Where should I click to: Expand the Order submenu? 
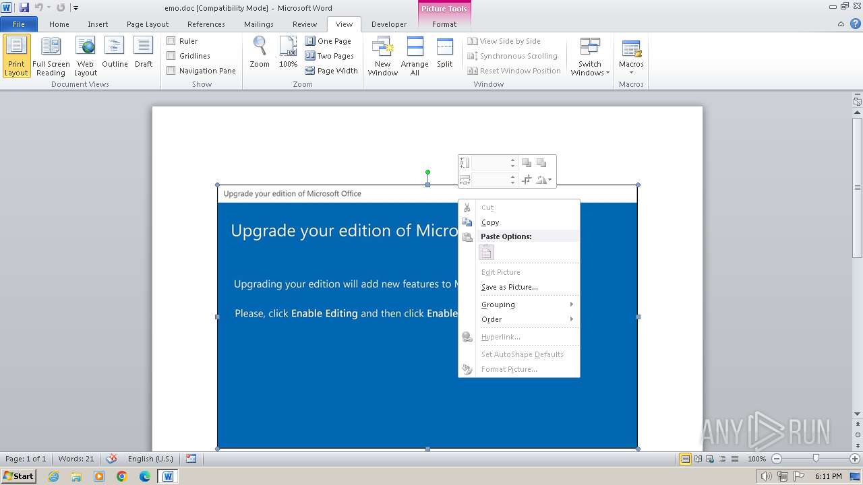527,319
